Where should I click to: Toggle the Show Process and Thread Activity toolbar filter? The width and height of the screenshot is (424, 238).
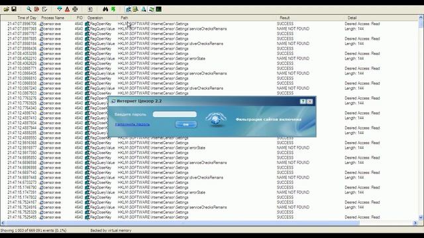151,9
